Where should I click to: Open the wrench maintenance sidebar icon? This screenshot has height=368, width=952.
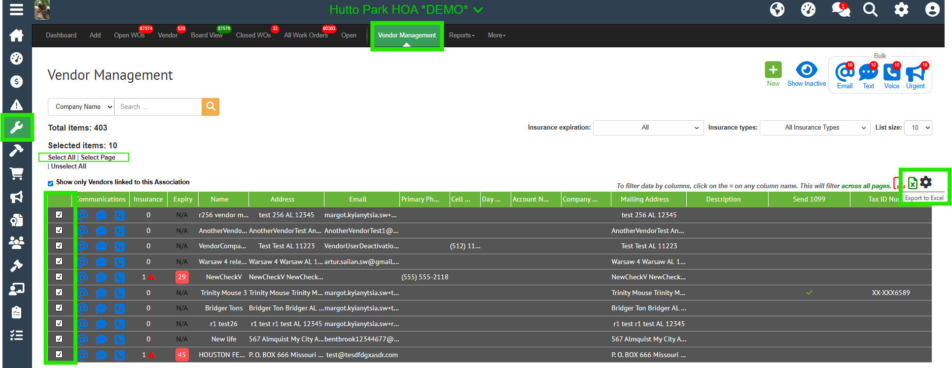coord(16,128)
